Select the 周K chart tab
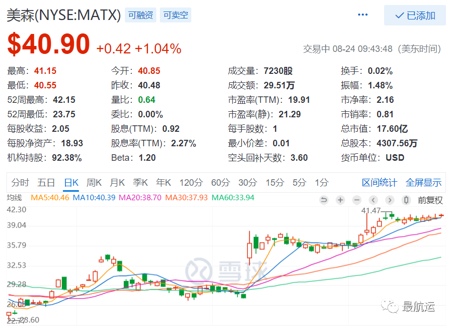The width and height of the screenshot is (449, 326). tap(94, 182)
